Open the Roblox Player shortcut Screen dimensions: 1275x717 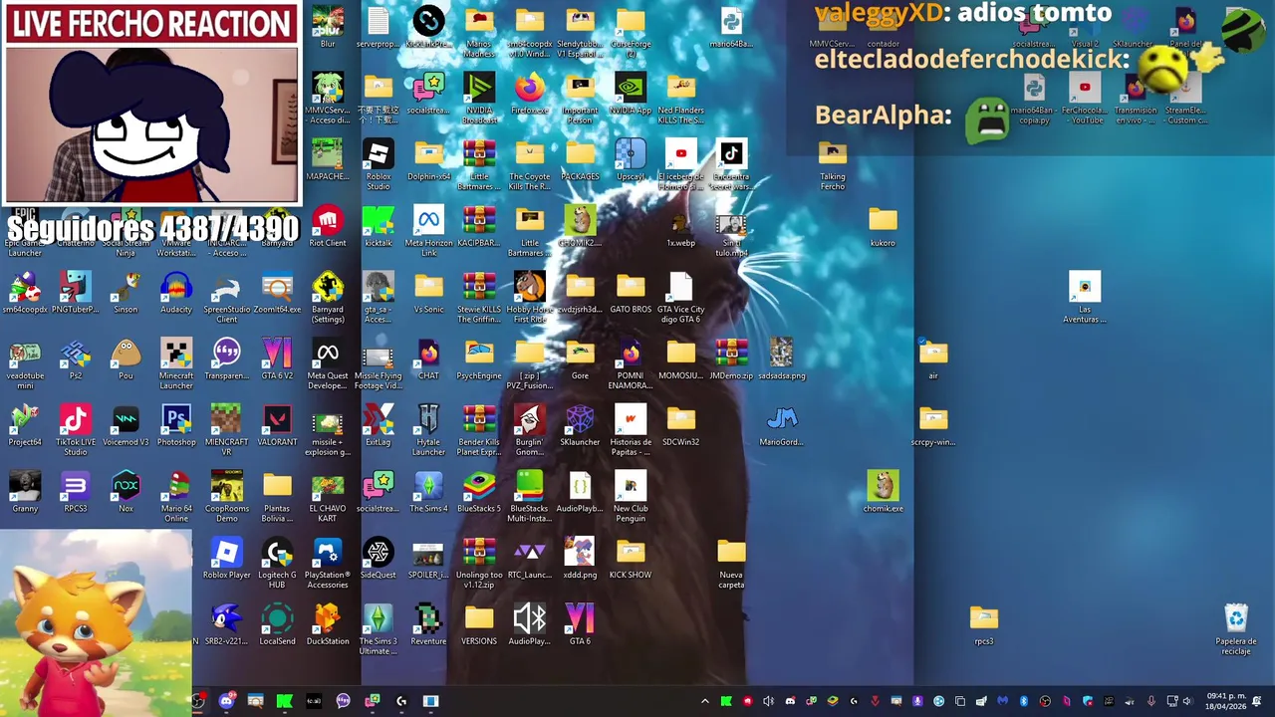[x=226, y=558]
